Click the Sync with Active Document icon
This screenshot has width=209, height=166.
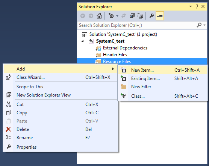(x=124, y=16)
